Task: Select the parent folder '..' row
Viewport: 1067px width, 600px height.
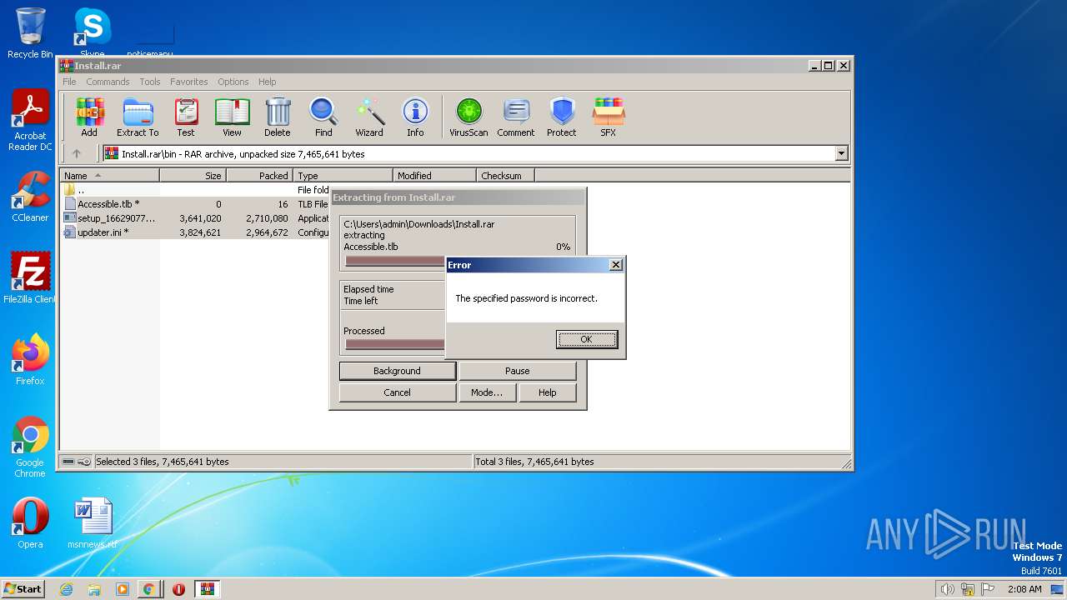Action: [196, 190]
